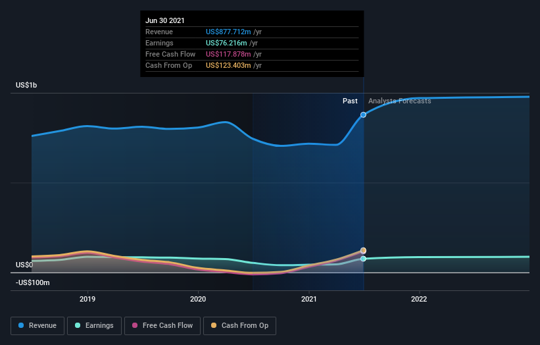Viewport: 540px width, 345px height.
Task: Click the 2020 x-axis label
Action: pos(198,299)
